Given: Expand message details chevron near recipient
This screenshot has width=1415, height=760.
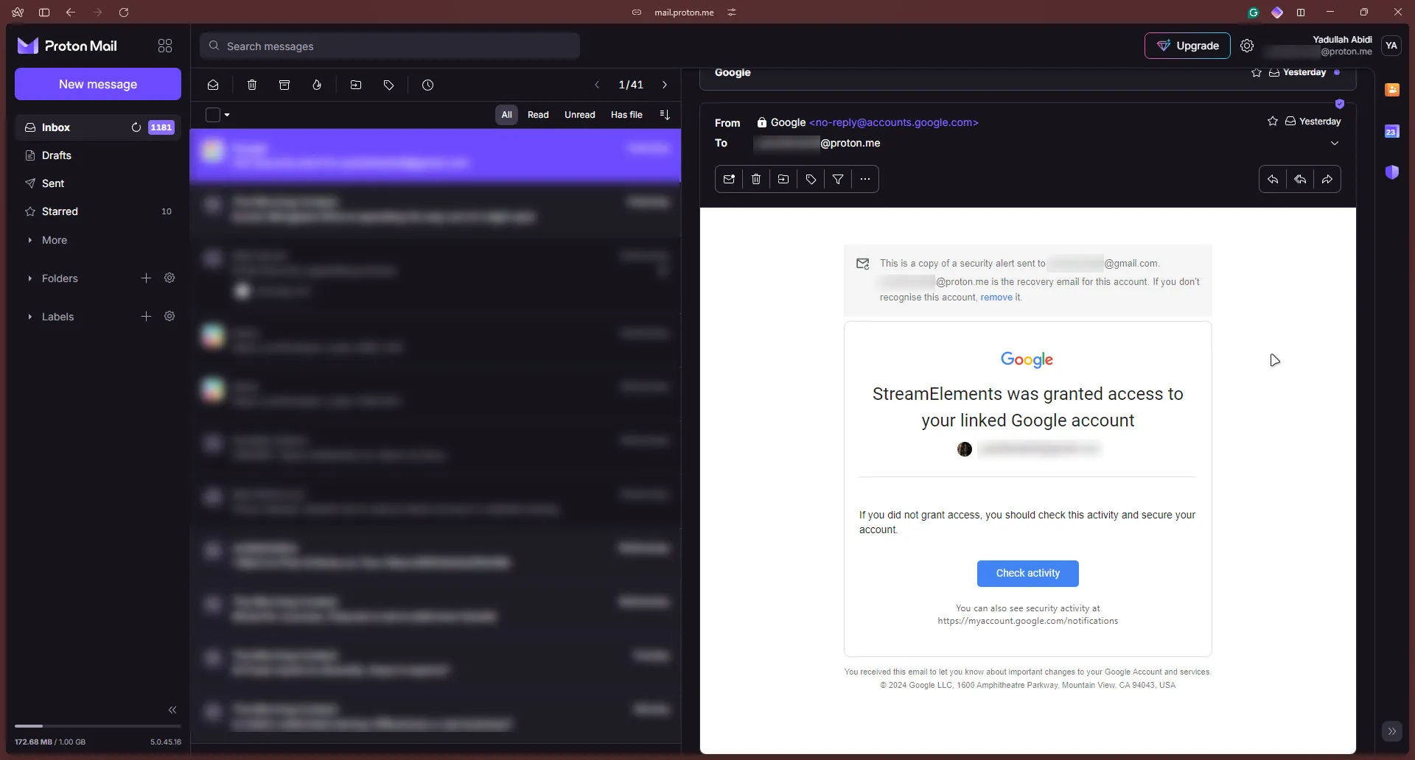Looking at the screenshot, I should click(x=1334, y=143).
